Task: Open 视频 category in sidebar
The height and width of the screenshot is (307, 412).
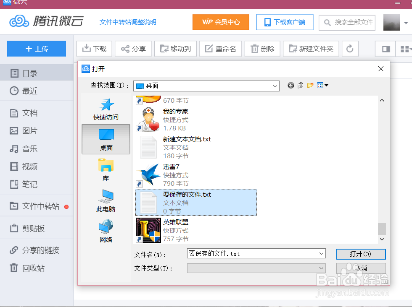Action: (37, 167)
